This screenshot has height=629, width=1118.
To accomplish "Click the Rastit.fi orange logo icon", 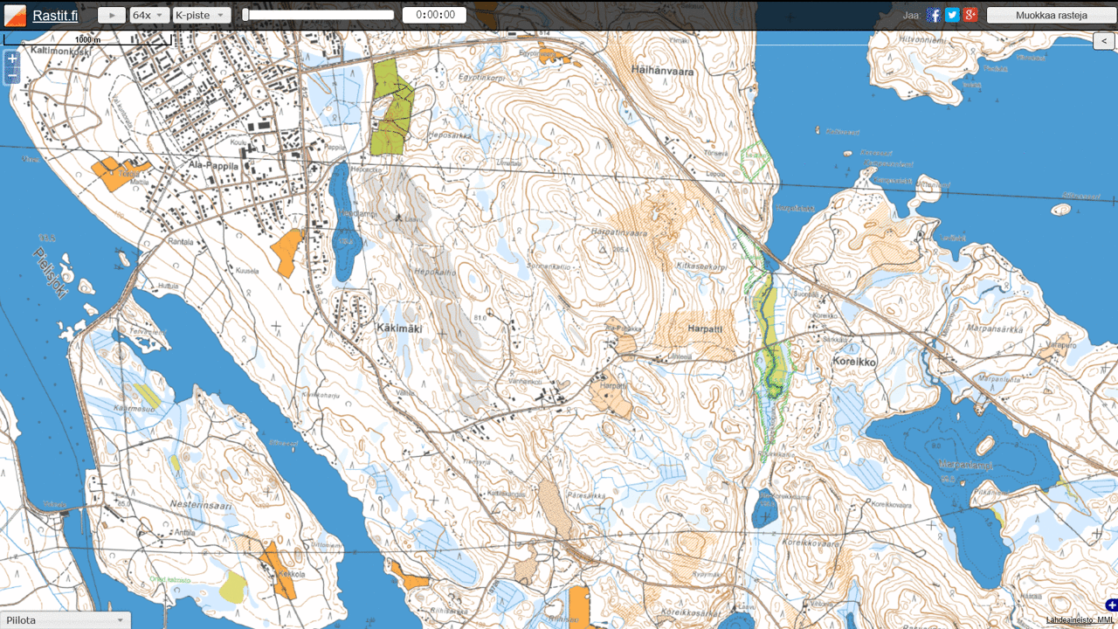I will pos(15,15).
